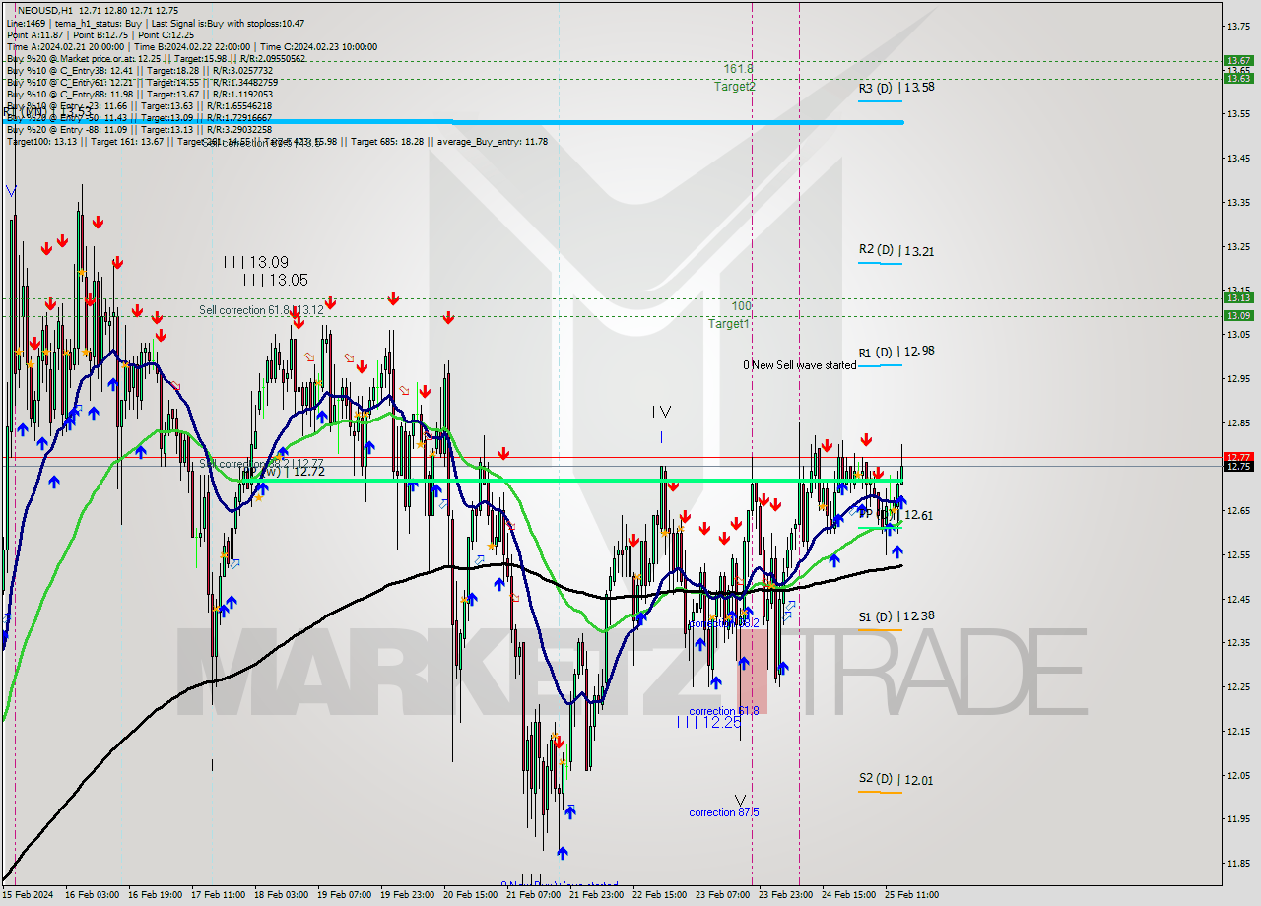
Task: Click the 15 Feb 2024 time axis label
Action: tap(28, 895)
